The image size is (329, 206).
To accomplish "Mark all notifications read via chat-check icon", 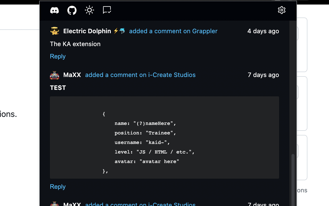I will (x=107, y=10).
